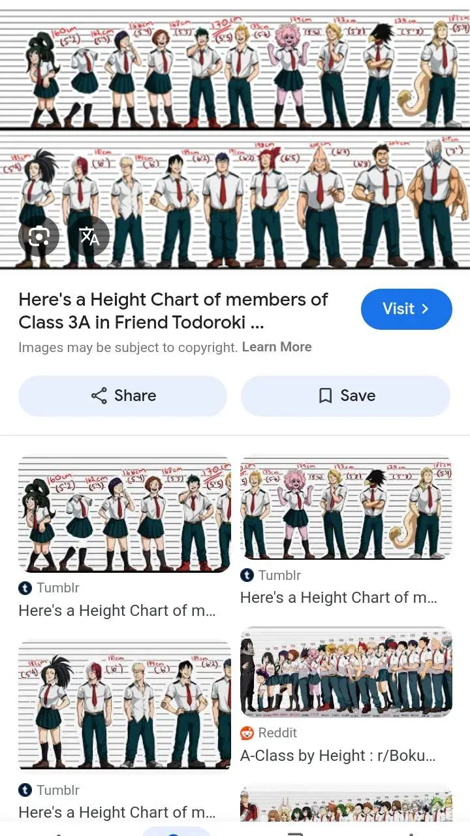The width and height of the screenshot is (470, 836).
Task: Click the Save button label
Action: point(358,396)
